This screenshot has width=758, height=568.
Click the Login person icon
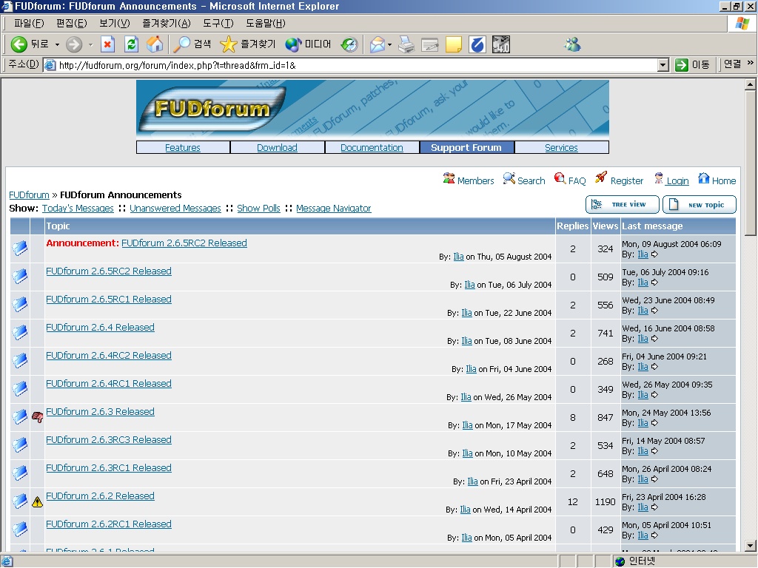pos(658,178)
